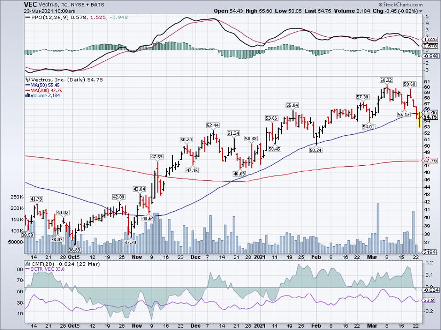Click the 43.04 price callout
The image size is (441, 330).
(x=139, y=189)
